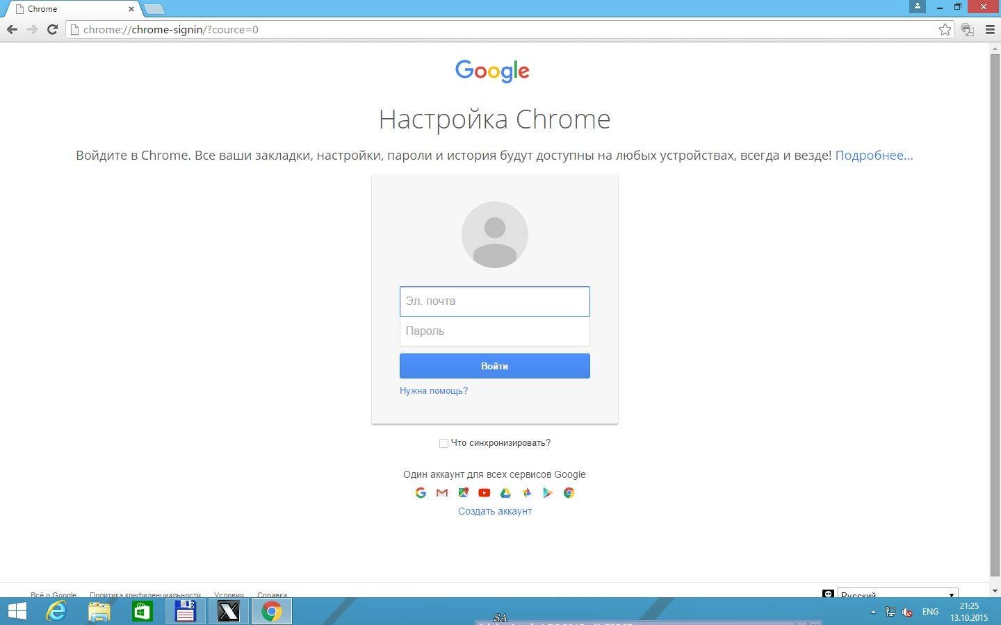Image resolution: width=1001 pixels, height=625 pixels.
Task: Open the Windows Store taskbar icon
Action: [x=143, y=611]
